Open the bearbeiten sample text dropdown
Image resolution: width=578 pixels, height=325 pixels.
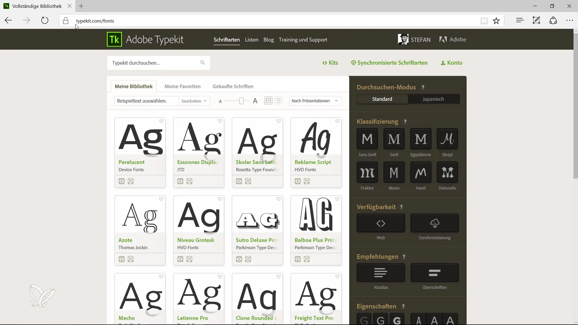click(x=194, y=101)
